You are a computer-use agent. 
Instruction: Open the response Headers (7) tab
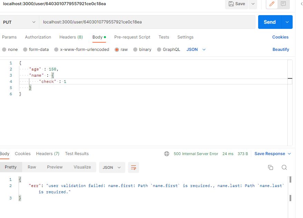click(x=48, y=154)
